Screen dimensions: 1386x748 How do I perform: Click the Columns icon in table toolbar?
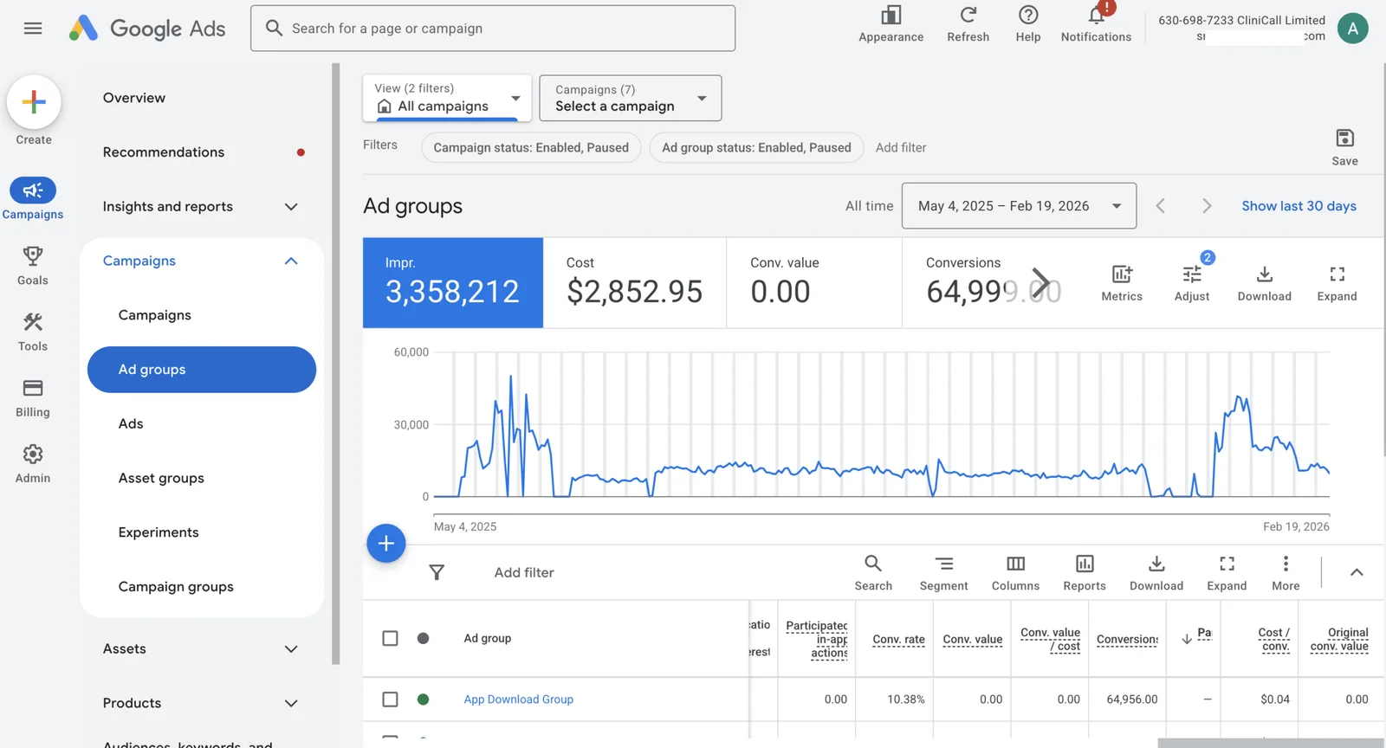(1015, 564)
